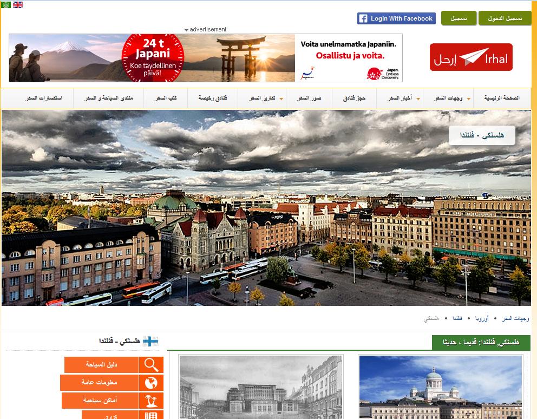Open the black-and-white old Helsinki photo
This screenshot has height=419, width=537.
261,387
